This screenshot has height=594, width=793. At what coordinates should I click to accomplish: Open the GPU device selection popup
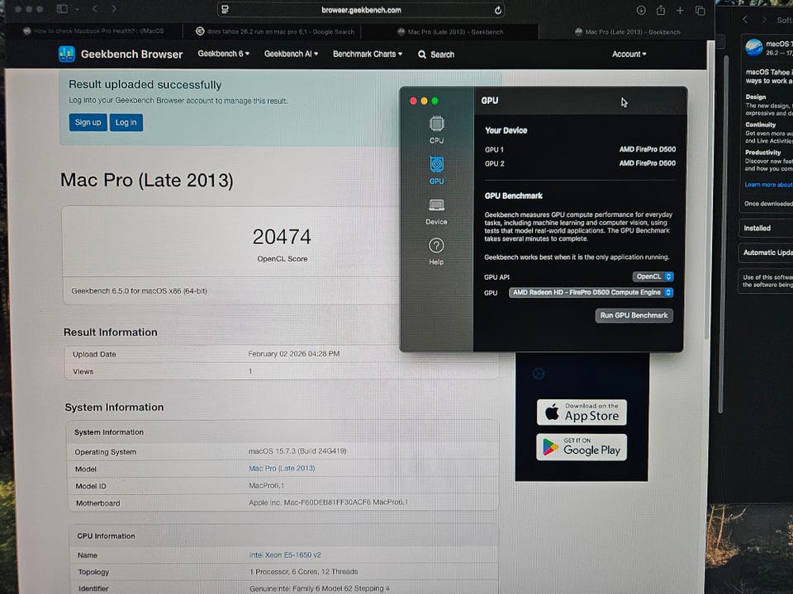pyautogui.click(x=591, y=292)
